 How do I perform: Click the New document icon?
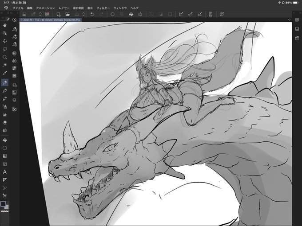(58, 14)
